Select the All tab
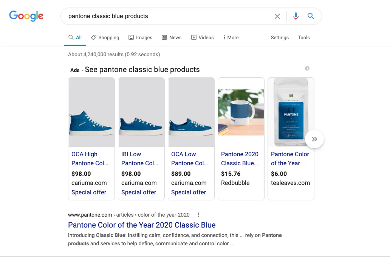The image size is (390, 257). pos(75,37)
